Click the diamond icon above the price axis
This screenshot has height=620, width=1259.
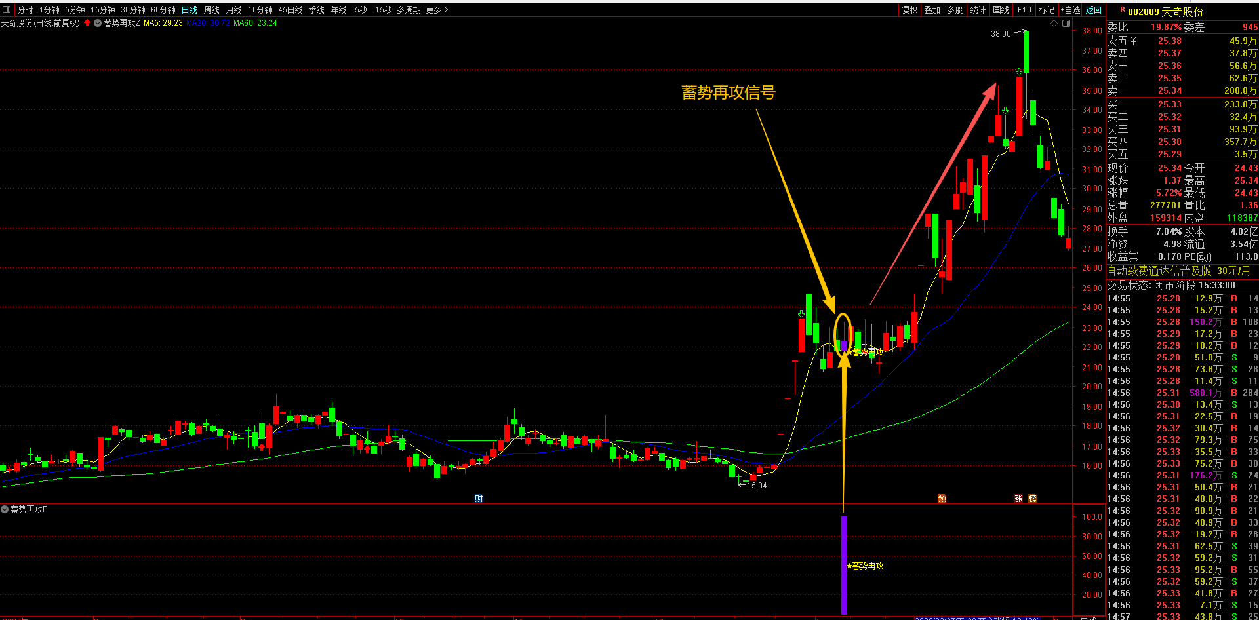[1054, 23]
